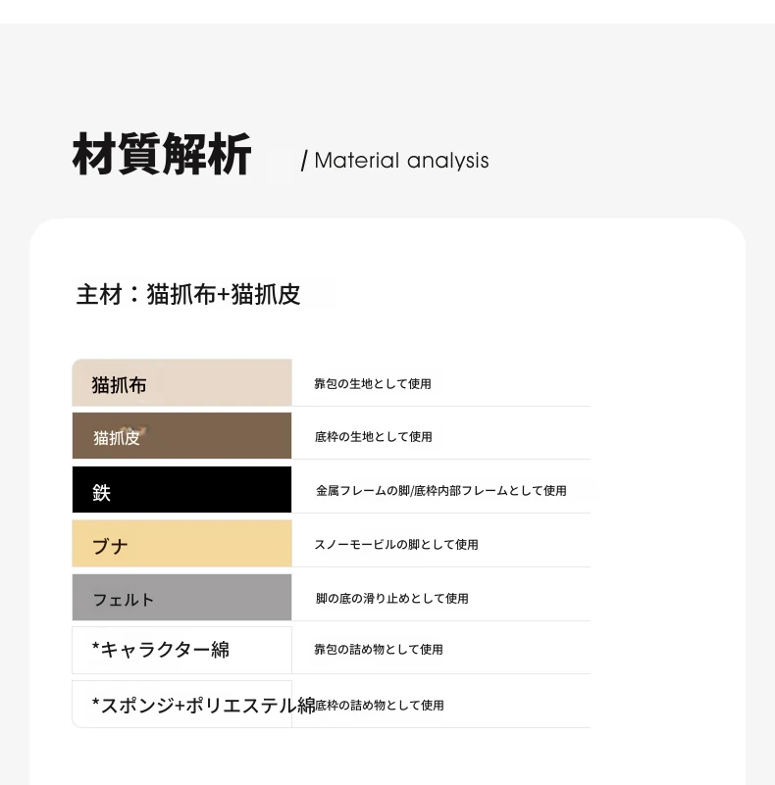Click the description スノーモービルの脚として使用
The width and height of the screenshot is (775, 785).
(x=396, y=544)
